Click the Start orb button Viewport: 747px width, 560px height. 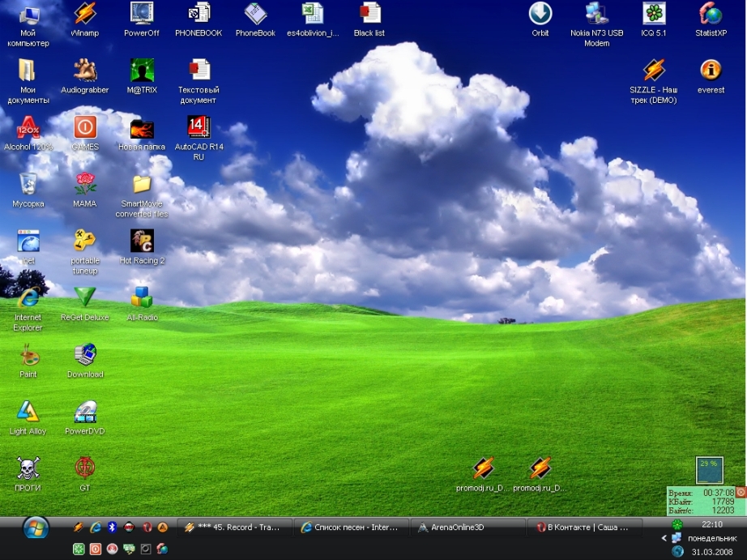(x=36, y=528)
